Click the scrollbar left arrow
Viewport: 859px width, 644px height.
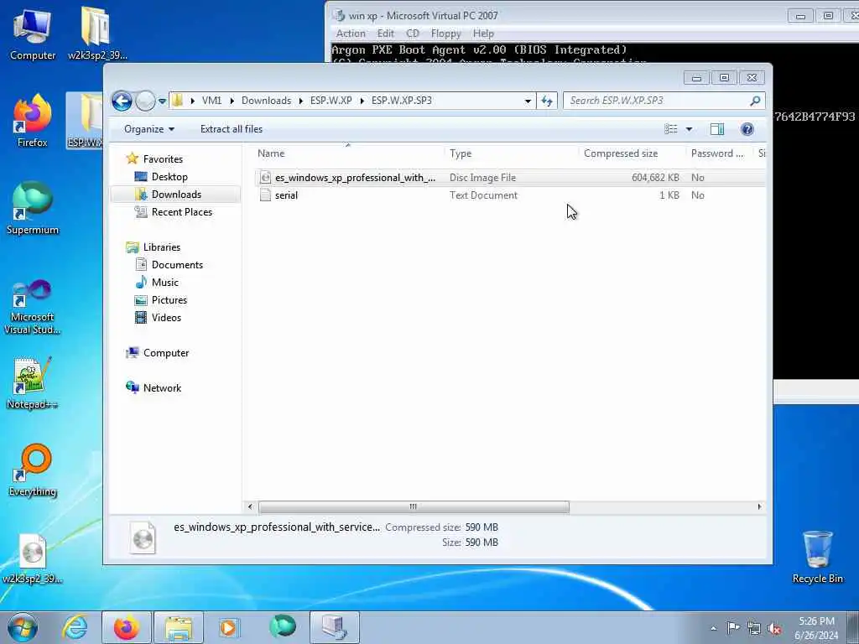(250, 507)
